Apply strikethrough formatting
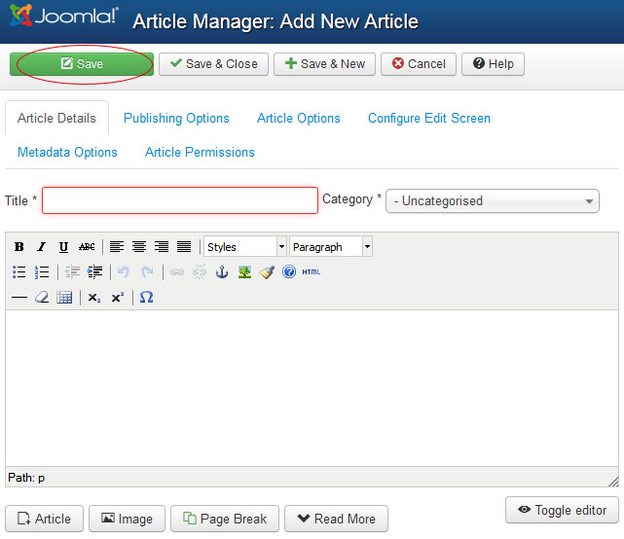The image size is (624, 539). point(87,247)
